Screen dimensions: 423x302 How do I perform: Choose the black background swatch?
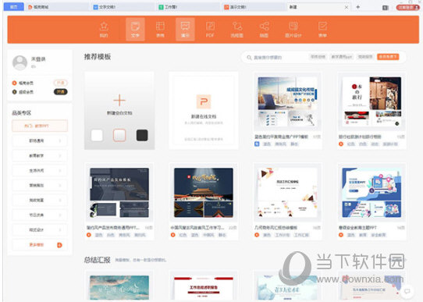(x=142, y=135)
